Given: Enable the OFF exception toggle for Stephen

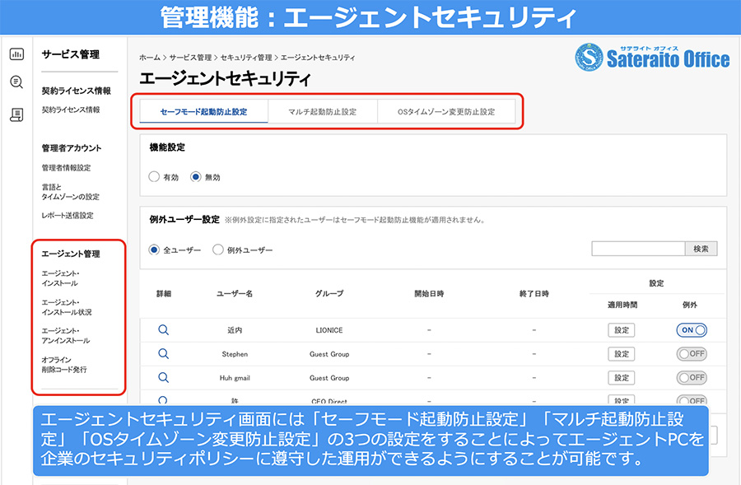Looking at the screenshot, I should pos(692,353).
